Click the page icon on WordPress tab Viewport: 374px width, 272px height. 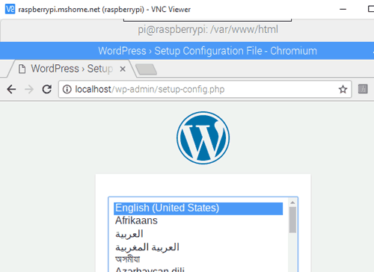pos(22,69)
